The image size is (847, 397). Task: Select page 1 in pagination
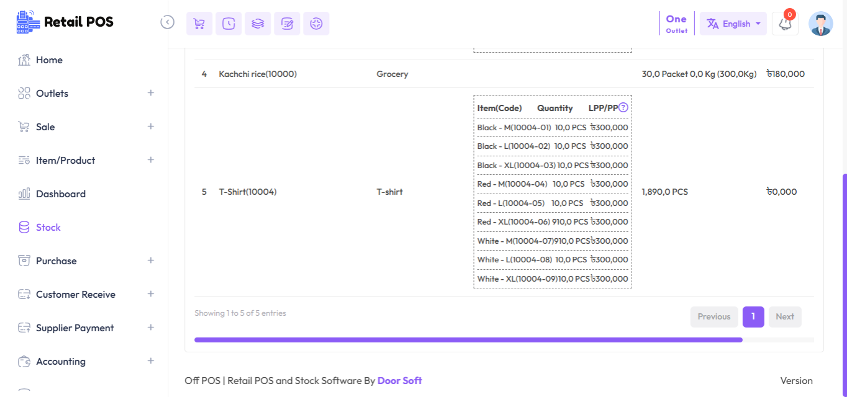click(x=753, y=317)
